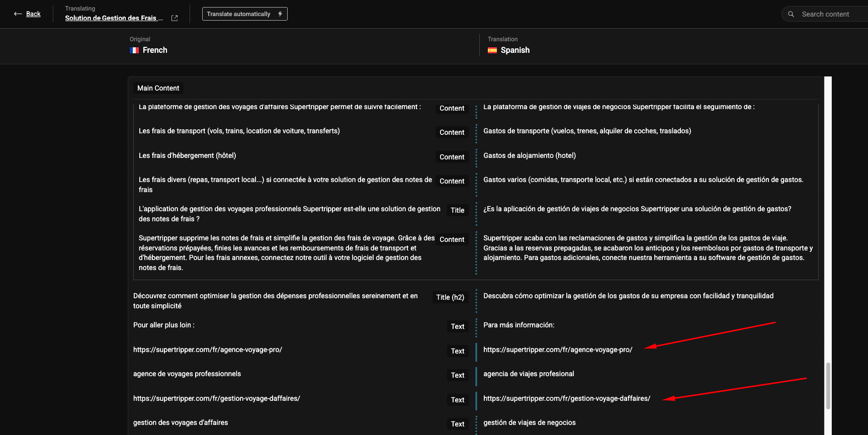Select original text 'Supertripper supprime les notes de frais'

[x=287, y=253]
